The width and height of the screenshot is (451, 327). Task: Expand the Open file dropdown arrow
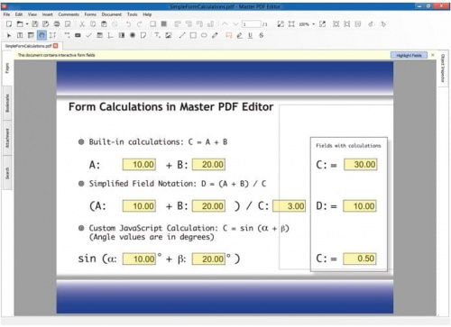tap(27, 24)
